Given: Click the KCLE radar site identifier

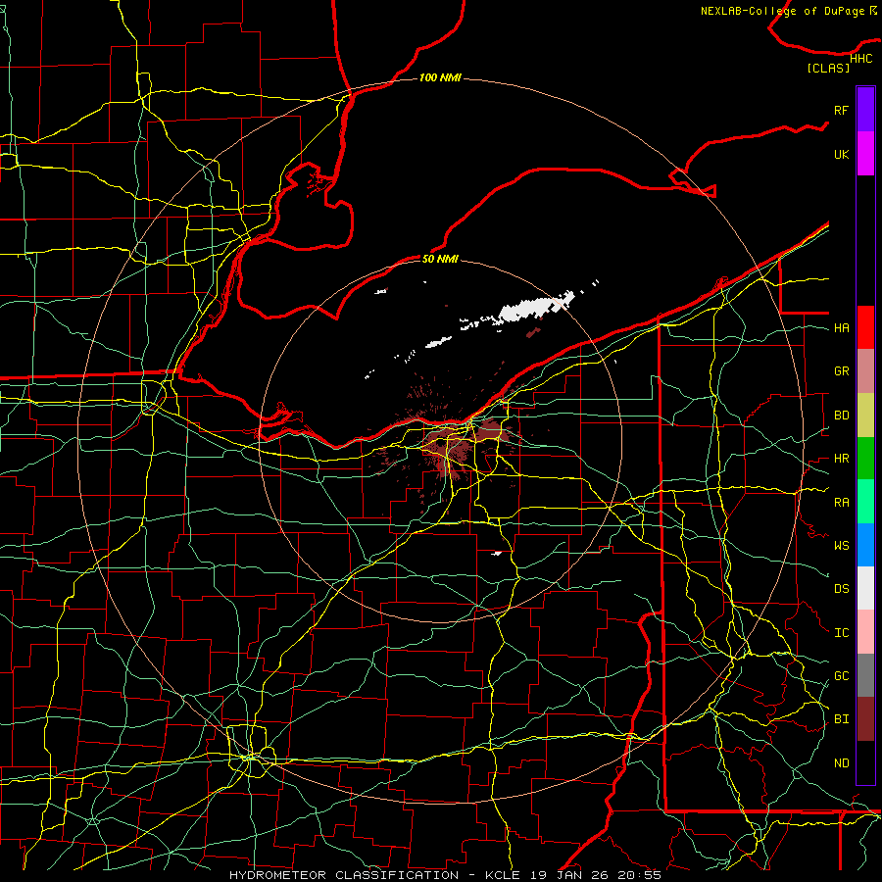Looking at the screenshot, I should [503, 875].
